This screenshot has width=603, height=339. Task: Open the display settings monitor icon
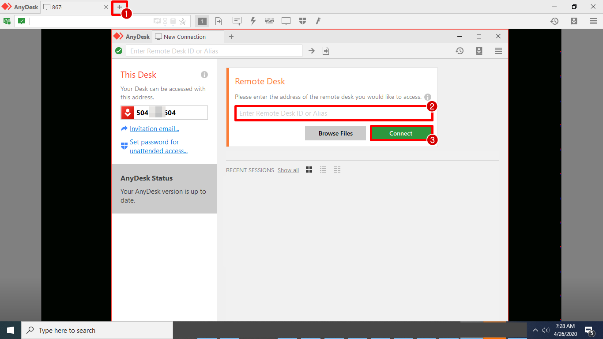point(286,21)
